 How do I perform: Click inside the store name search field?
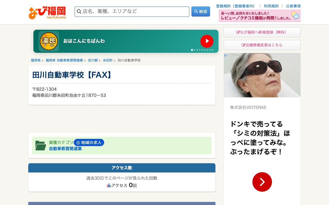pos(129,12)
